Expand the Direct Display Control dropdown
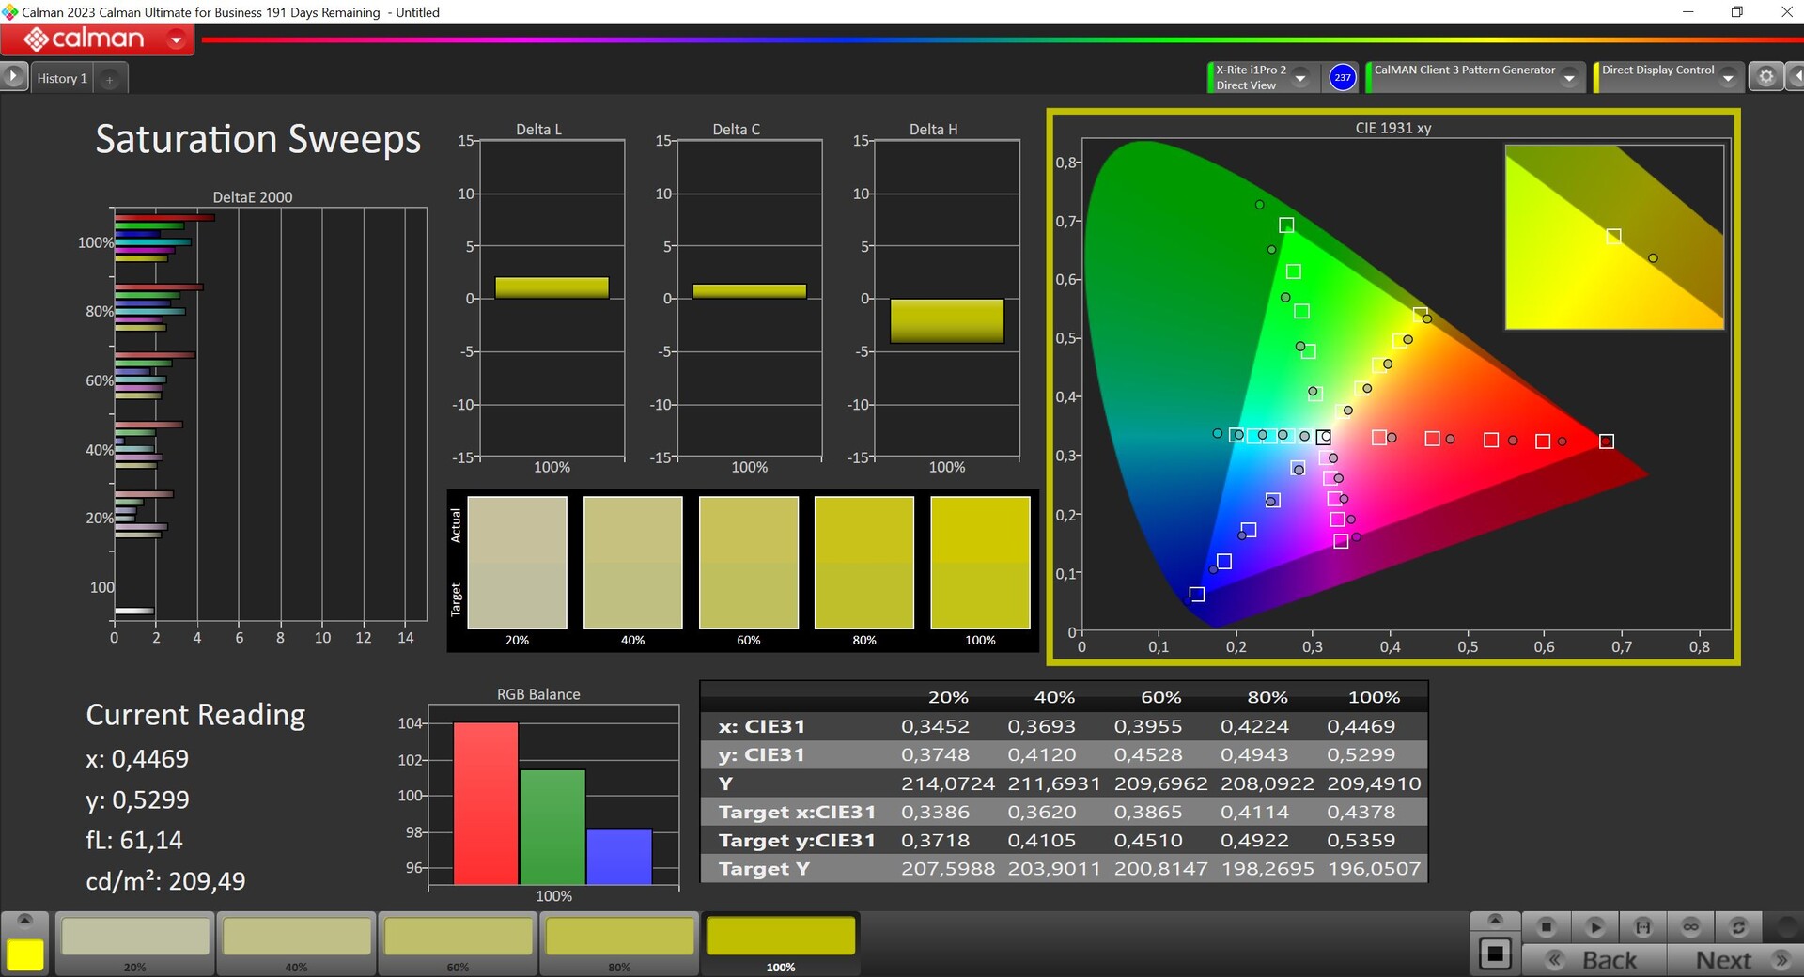Image resolution: width=1804 pixels, height=977 pixels. pos(1728,78)
